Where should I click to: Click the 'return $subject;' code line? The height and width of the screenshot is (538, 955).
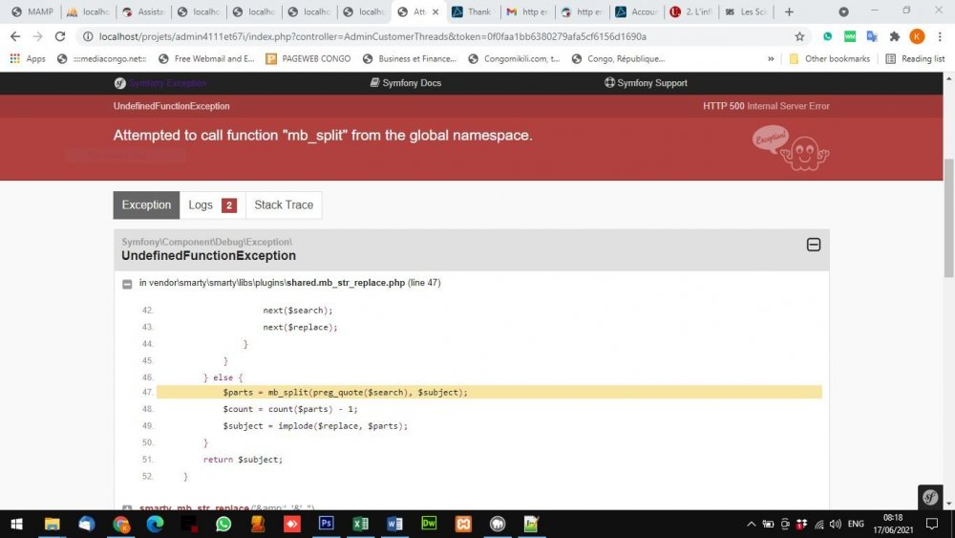coord(243,460)
